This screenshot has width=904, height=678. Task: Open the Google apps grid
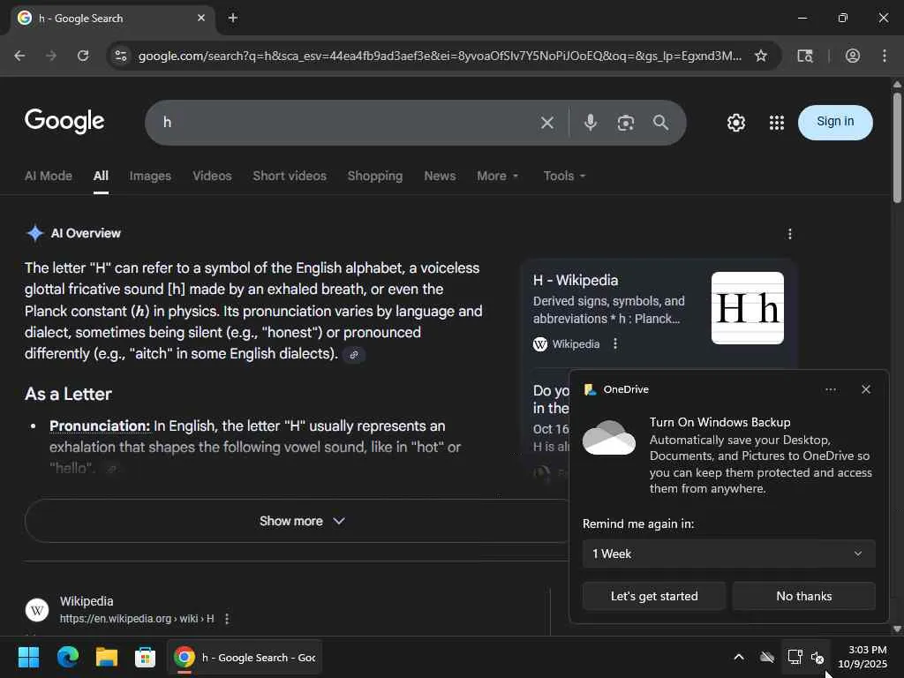coord(777,122)
